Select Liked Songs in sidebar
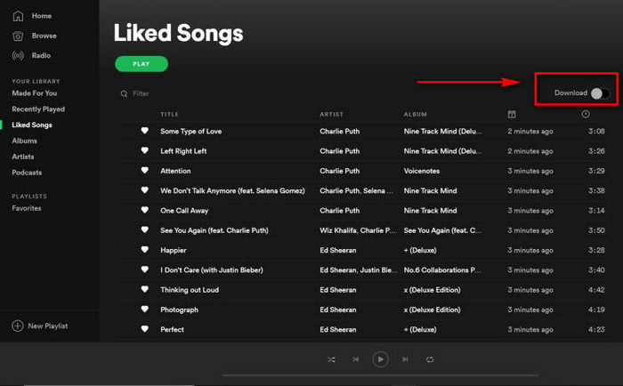Image resolution: width=623 pixels, height=386 pixels. pos(32,125)
